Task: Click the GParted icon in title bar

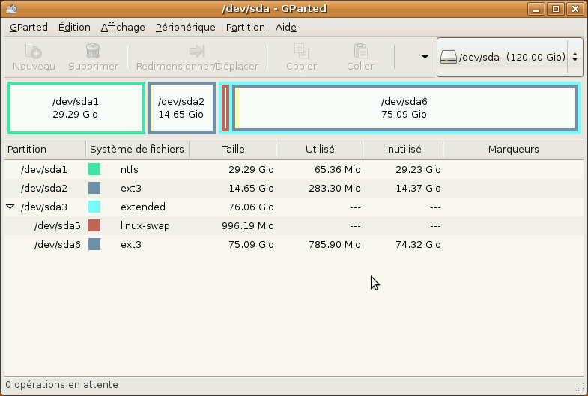Action: [11, 10]
